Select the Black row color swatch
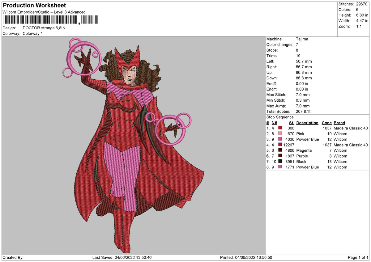The width and height of the screenshot is (371, 262). click(x=280, y=162)
